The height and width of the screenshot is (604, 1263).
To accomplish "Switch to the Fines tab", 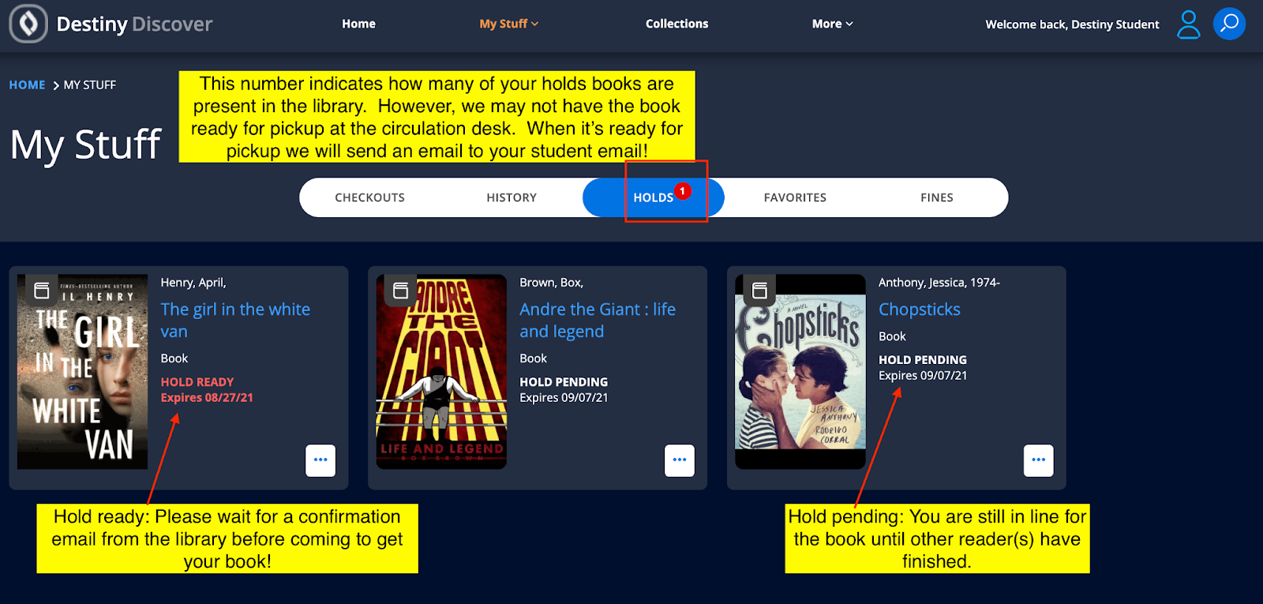I will click(937, 197).
